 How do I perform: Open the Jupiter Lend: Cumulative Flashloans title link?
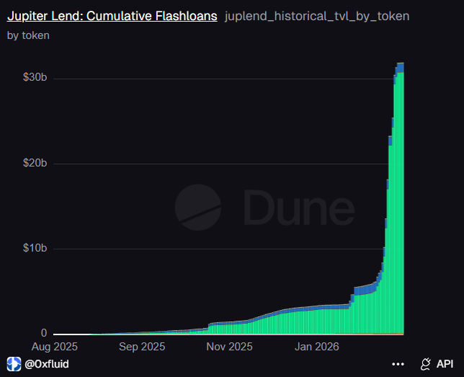pos(112,16)
